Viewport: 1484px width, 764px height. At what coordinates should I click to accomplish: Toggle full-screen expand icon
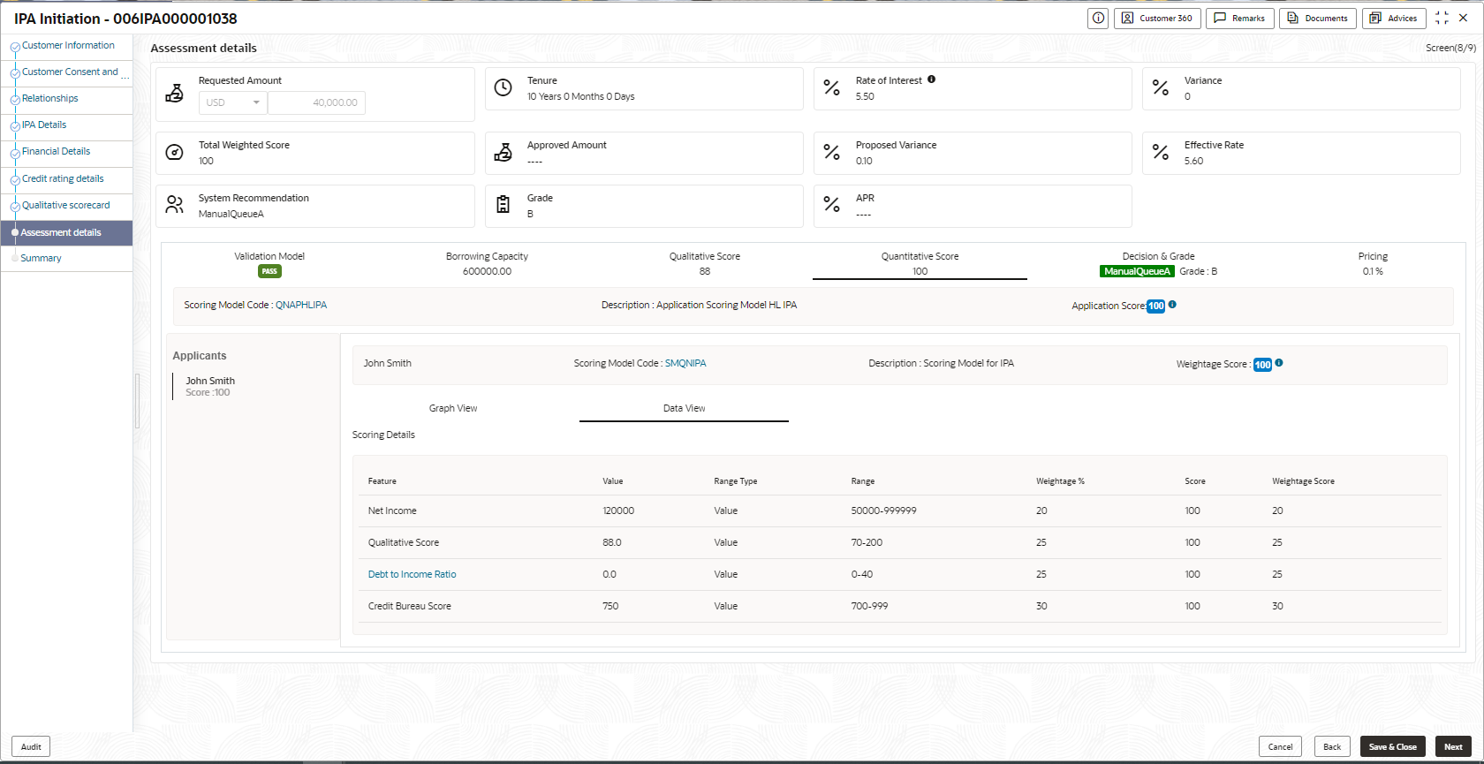tap(1442, 18)
